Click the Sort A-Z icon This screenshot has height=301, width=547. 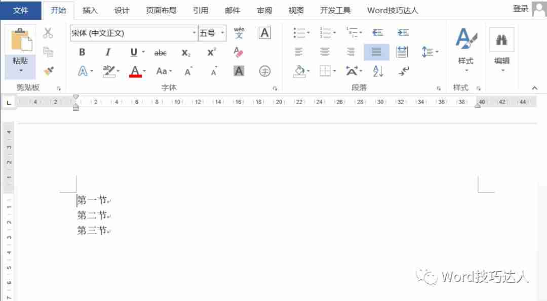(378, 71)
